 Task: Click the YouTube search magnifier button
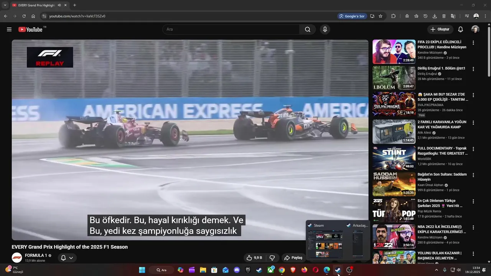308,30
